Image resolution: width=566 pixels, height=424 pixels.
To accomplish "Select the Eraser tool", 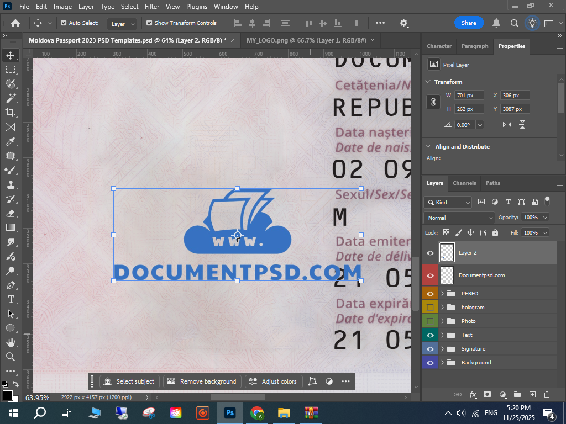I will pyautogui.click(x=11, y=213).
